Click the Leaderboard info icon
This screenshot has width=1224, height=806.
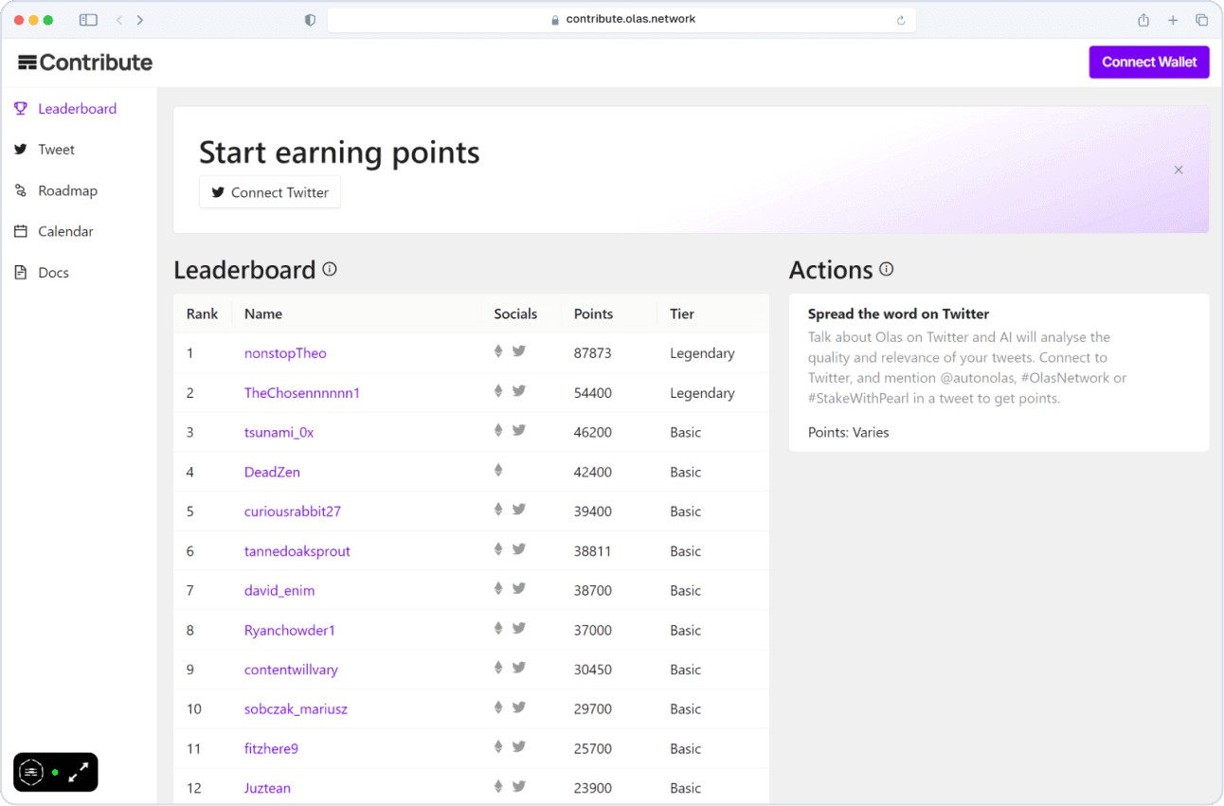pyautogui.click(x=330, y=269)
